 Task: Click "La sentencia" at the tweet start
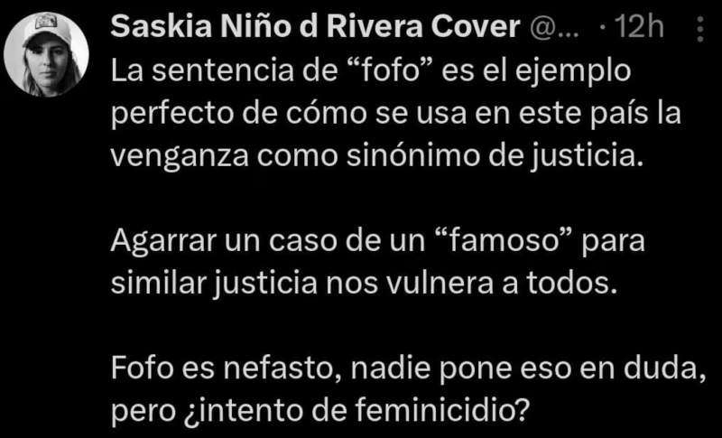pos(199,70)
